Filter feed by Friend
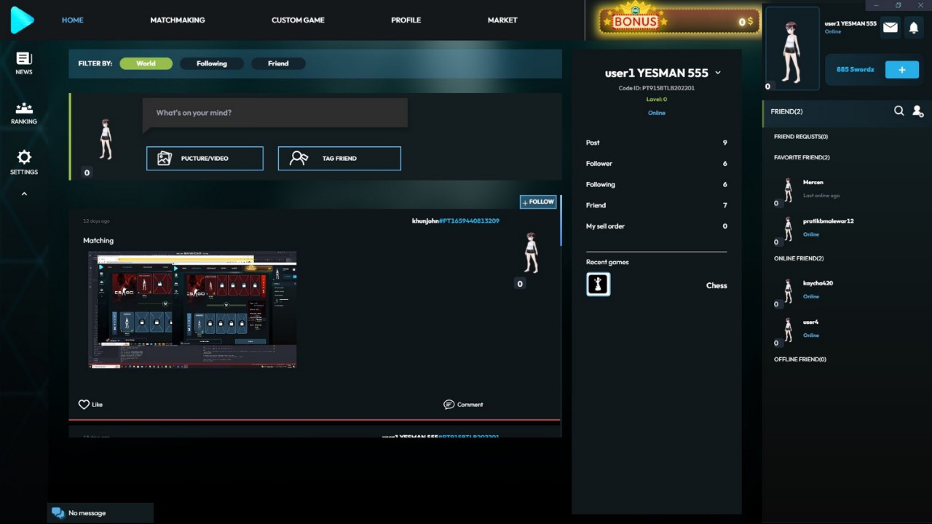The image size is (932, 524). (x=278, y=63)
